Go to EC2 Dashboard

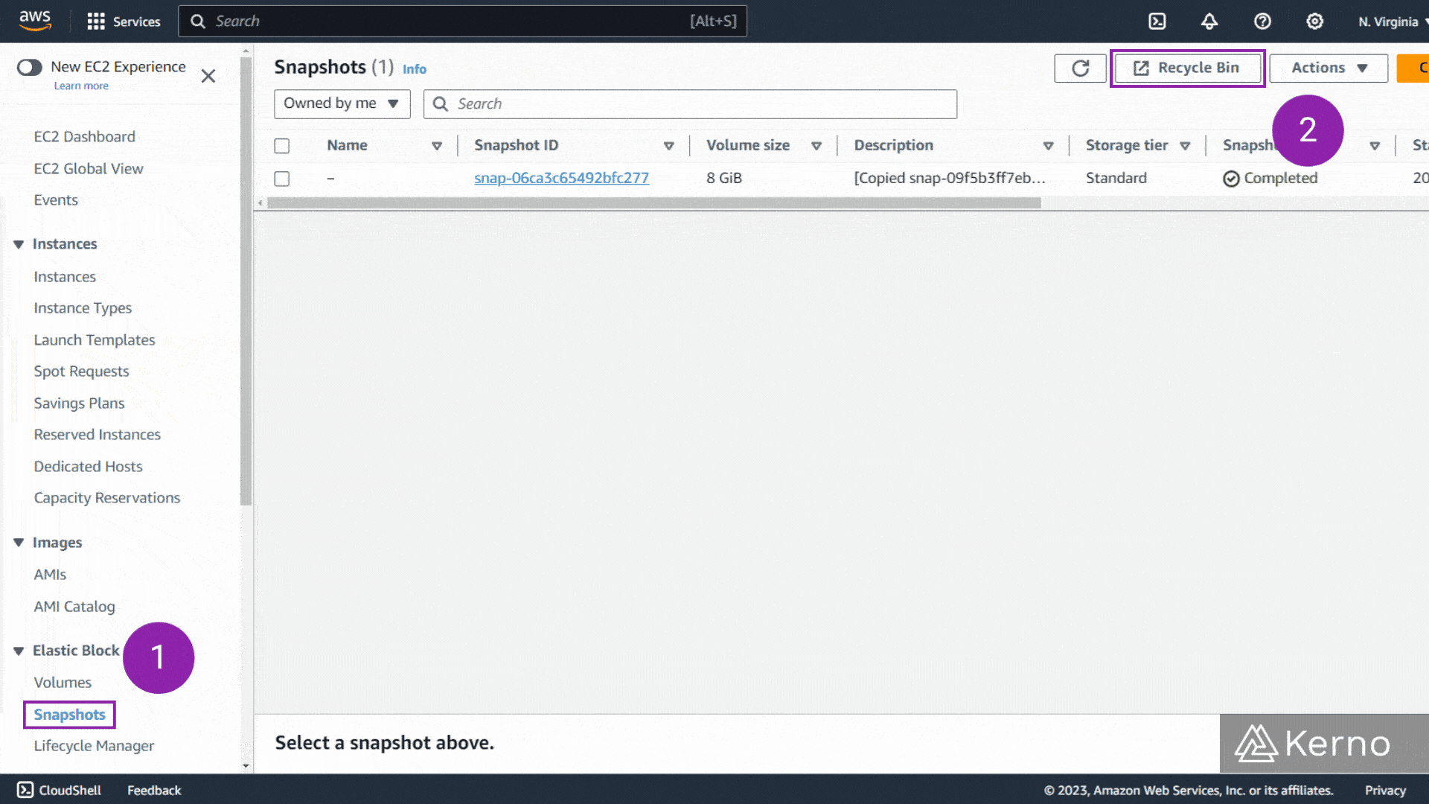[x=84, y=137]
